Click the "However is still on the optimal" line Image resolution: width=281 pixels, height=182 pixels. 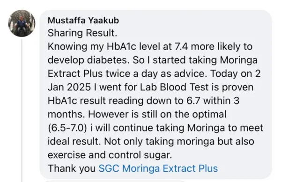(x=157, y=114)
